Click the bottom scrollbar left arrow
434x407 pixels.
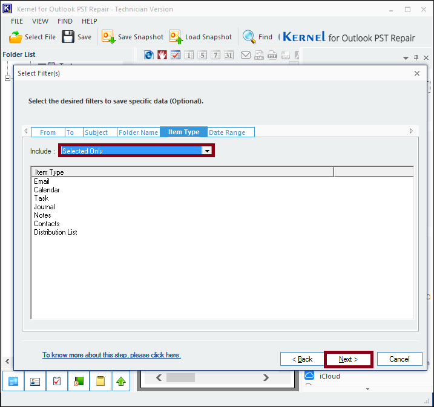click(x=159, y=377)
